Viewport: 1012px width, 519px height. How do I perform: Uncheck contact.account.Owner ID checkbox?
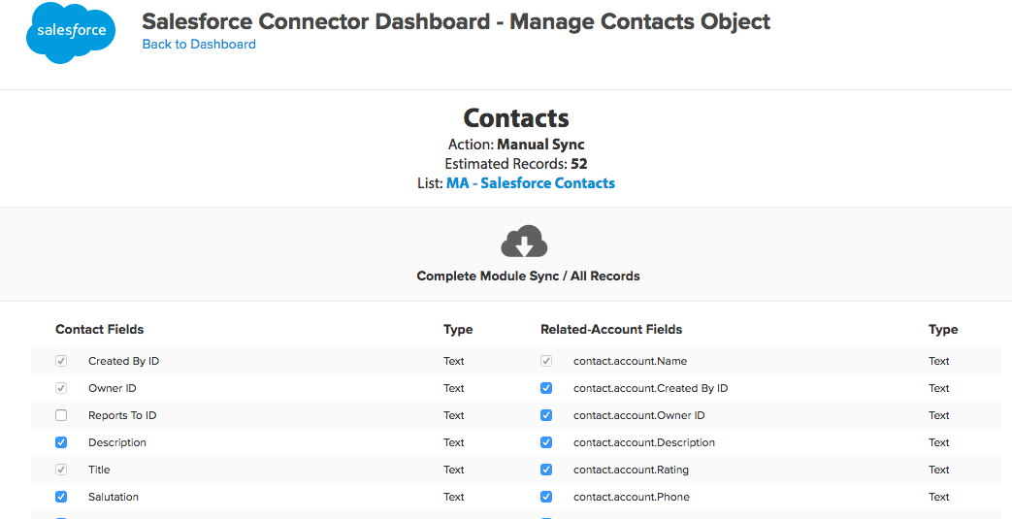point(546,415)
